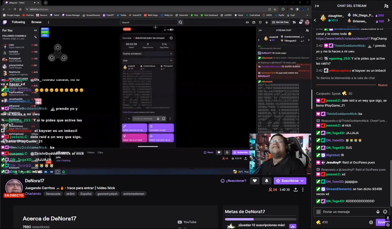Click the skillnt tag
392x229 pixels.
click(x=70, y=194)
